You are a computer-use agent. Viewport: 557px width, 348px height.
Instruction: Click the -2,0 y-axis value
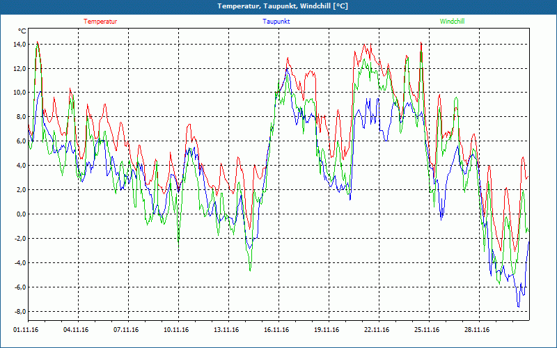(20, 238)
